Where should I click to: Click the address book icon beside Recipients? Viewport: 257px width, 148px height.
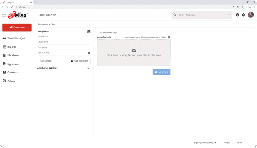89,32
